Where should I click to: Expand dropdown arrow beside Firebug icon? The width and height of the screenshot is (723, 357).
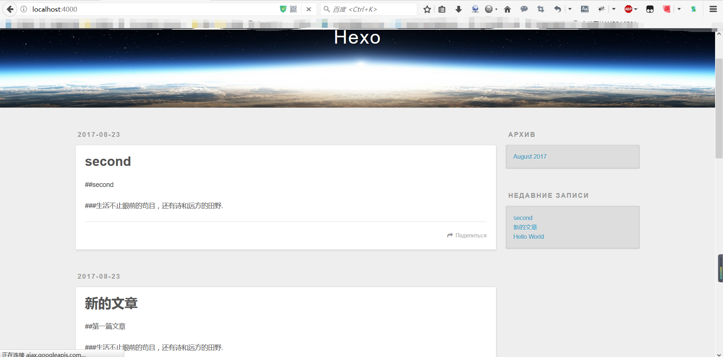[614, 9]
